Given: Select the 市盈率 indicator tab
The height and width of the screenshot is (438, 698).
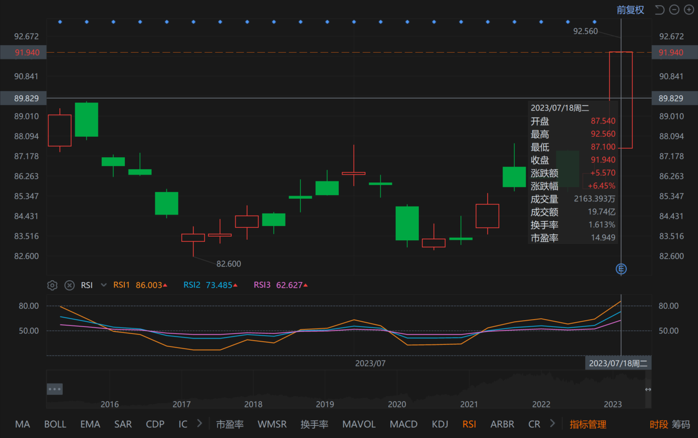Looking at the screenshot, I should pos(230,424).
